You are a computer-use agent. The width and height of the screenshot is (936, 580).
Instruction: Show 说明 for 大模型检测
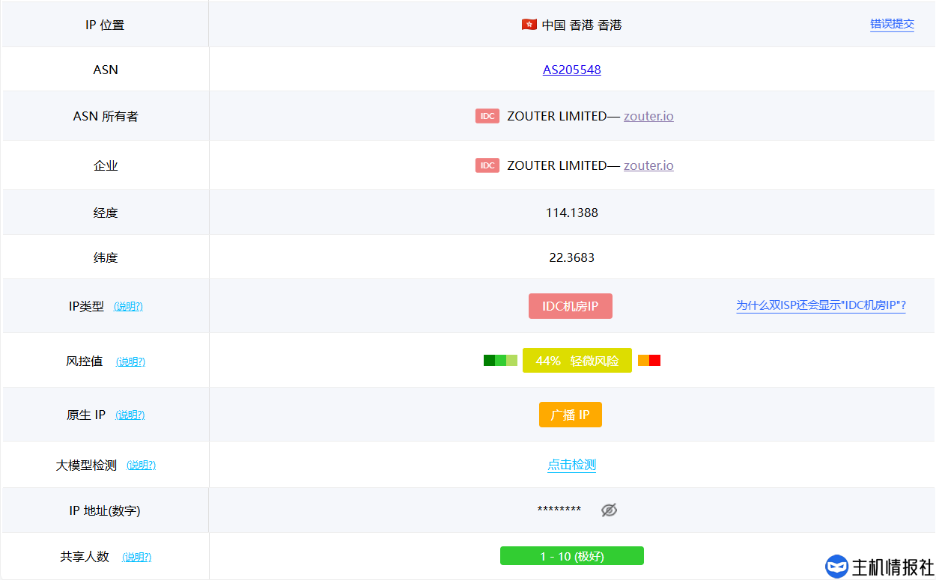point(141,465)
